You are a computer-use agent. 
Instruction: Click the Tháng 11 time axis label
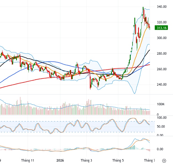[28, 160]
